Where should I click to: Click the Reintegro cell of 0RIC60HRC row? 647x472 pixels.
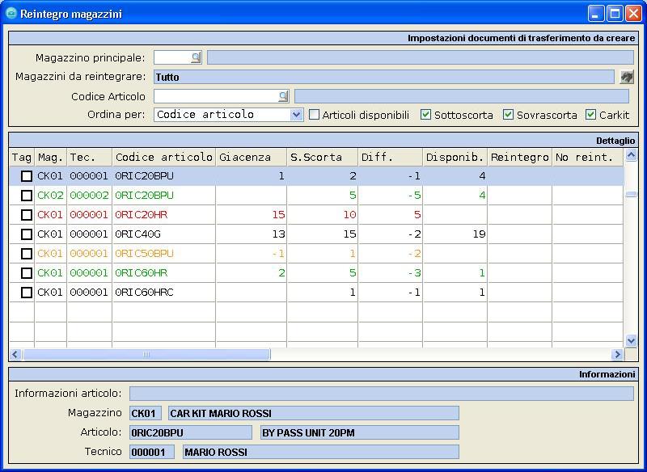point(520,293)
